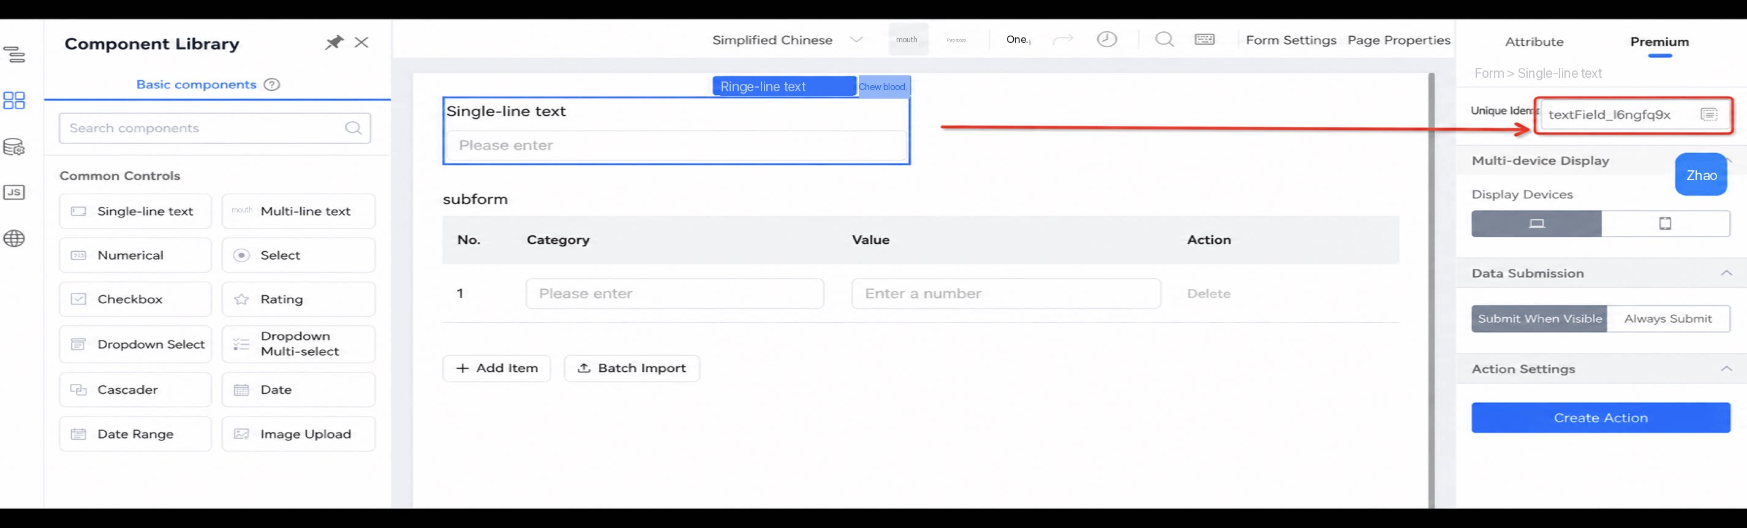Collapse the Action Settings section
The image size is (1747, 528).
pyautogui.click(x=1726, y=369)
